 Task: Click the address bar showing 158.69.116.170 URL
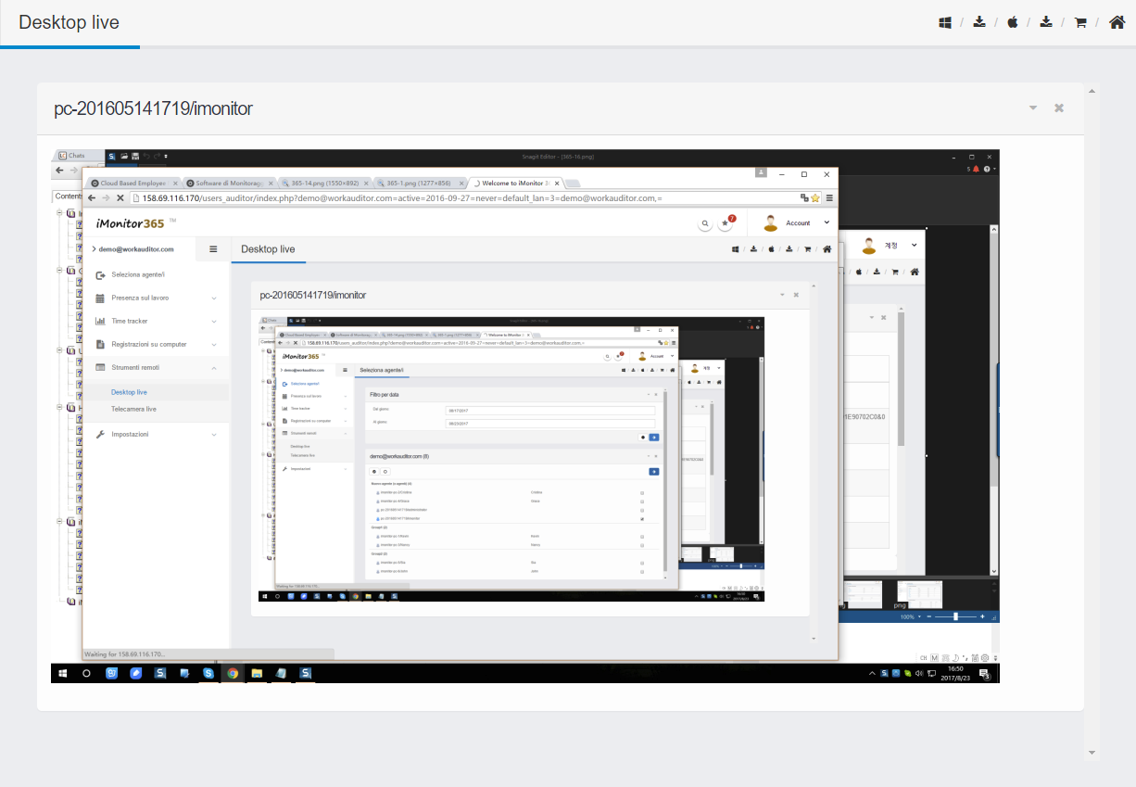tap(463, 197)
